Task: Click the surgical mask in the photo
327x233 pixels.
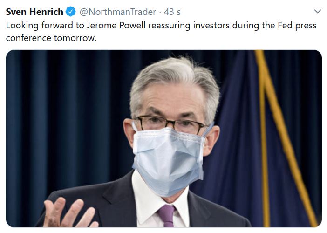Action: click(x=169, y=161)
